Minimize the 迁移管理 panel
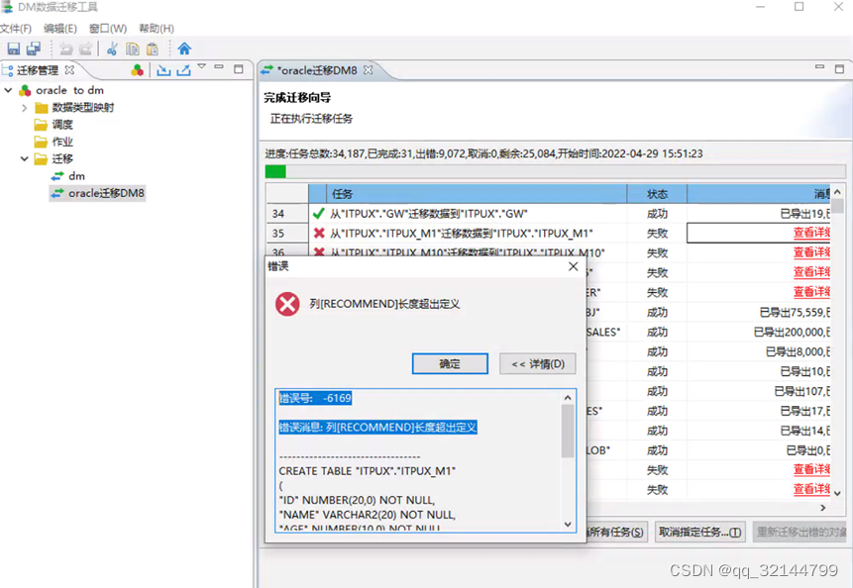Image resolution: width=853 pixels, height=588 pixels. coord(219,67)
